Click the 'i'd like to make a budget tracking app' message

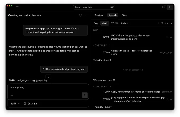click(64, 69)
